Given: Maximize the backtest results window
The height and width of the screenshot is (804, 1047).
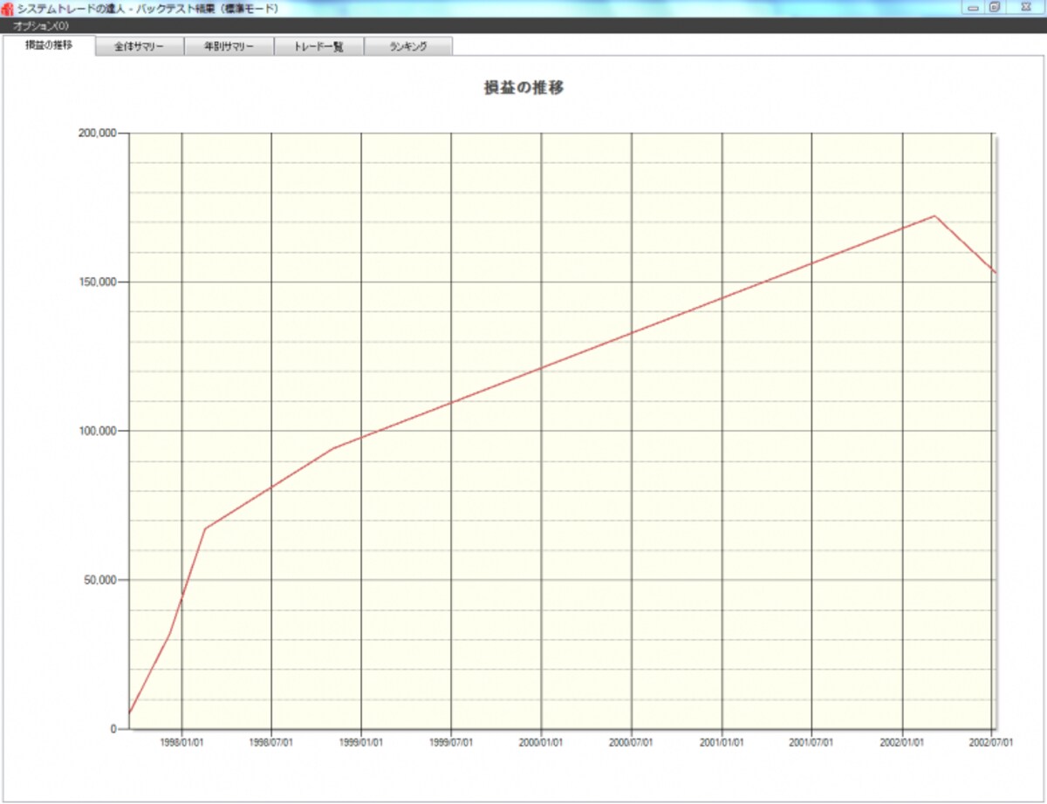Looking at the screenshot, I should tap(995, 8).
